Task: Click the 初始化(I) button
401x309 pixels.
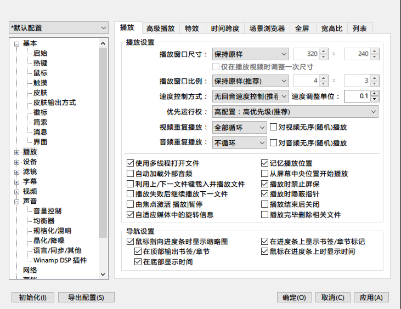Action: tap(32, 297)
